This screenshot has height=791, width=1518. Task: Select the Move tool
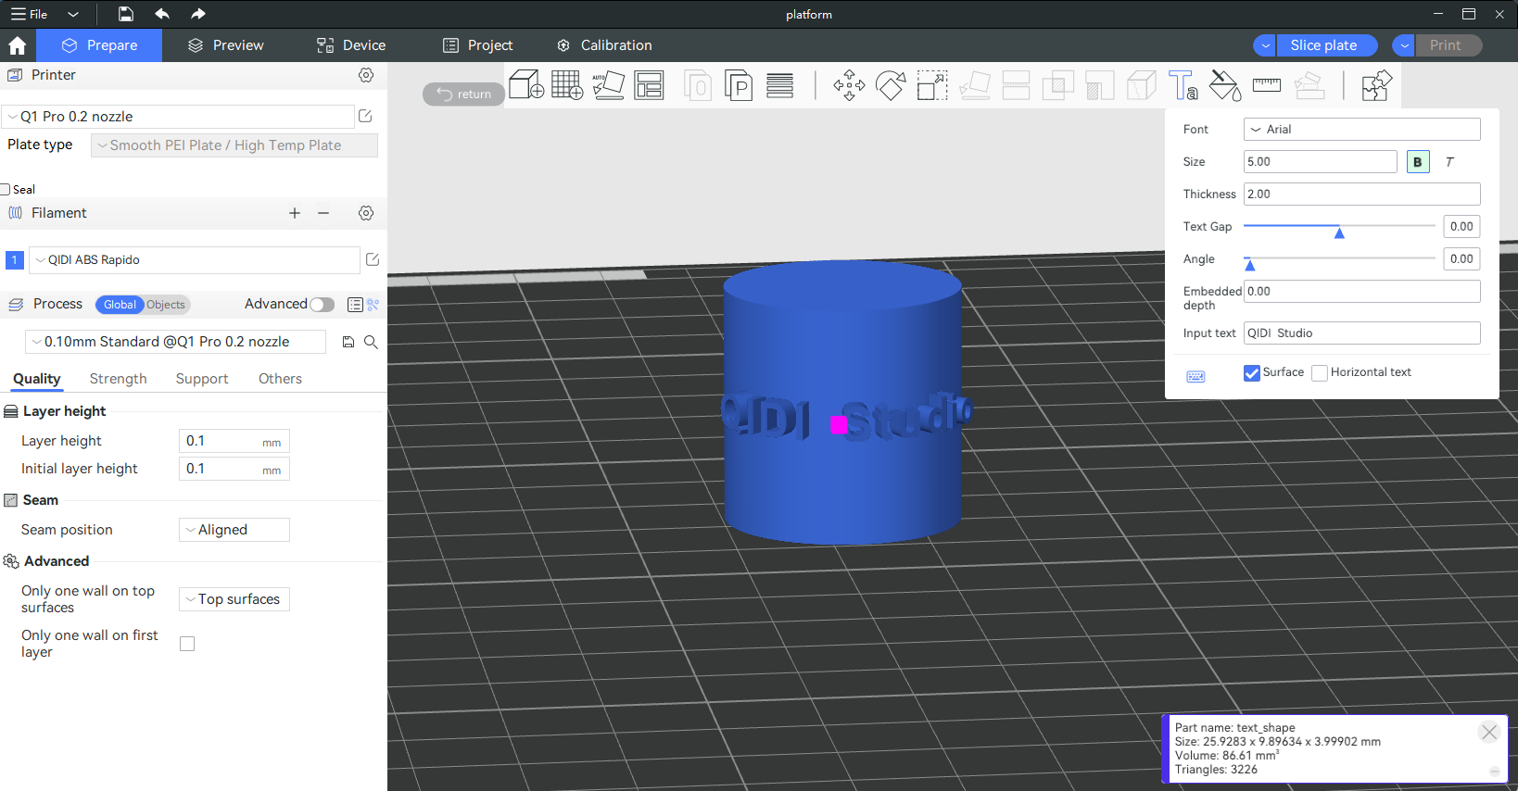849,85
